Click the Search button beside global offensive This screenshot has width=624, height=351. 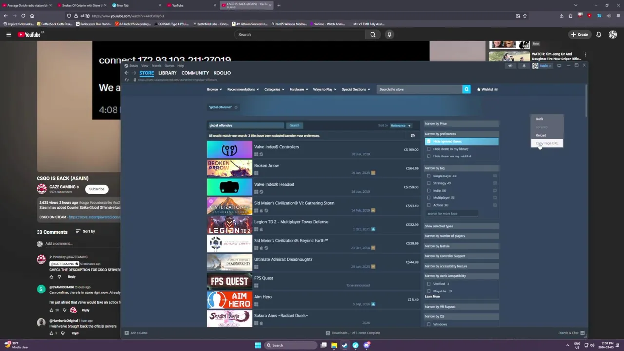tap(294, 125)
